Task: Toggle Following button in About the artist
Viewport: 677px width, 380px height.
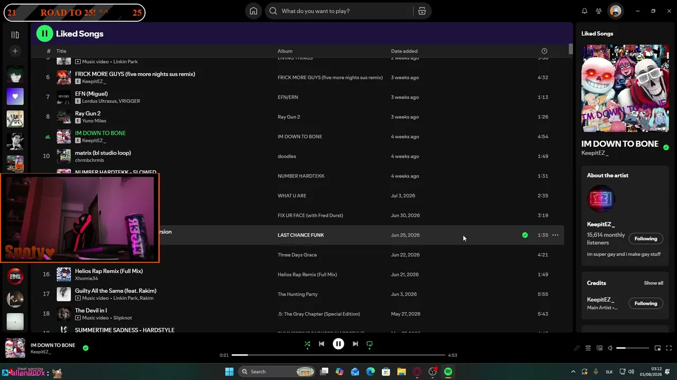Action: [x=646, y=239]
